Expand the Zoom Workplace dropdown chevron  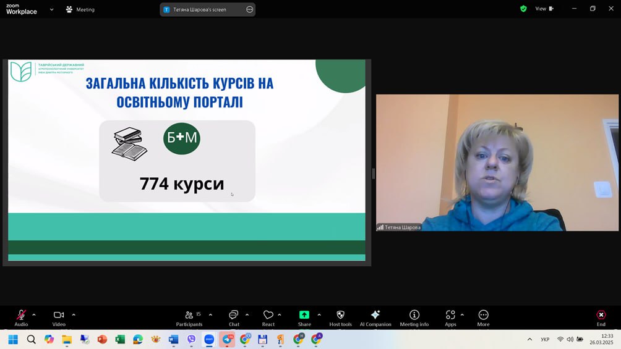pos(51,9)
